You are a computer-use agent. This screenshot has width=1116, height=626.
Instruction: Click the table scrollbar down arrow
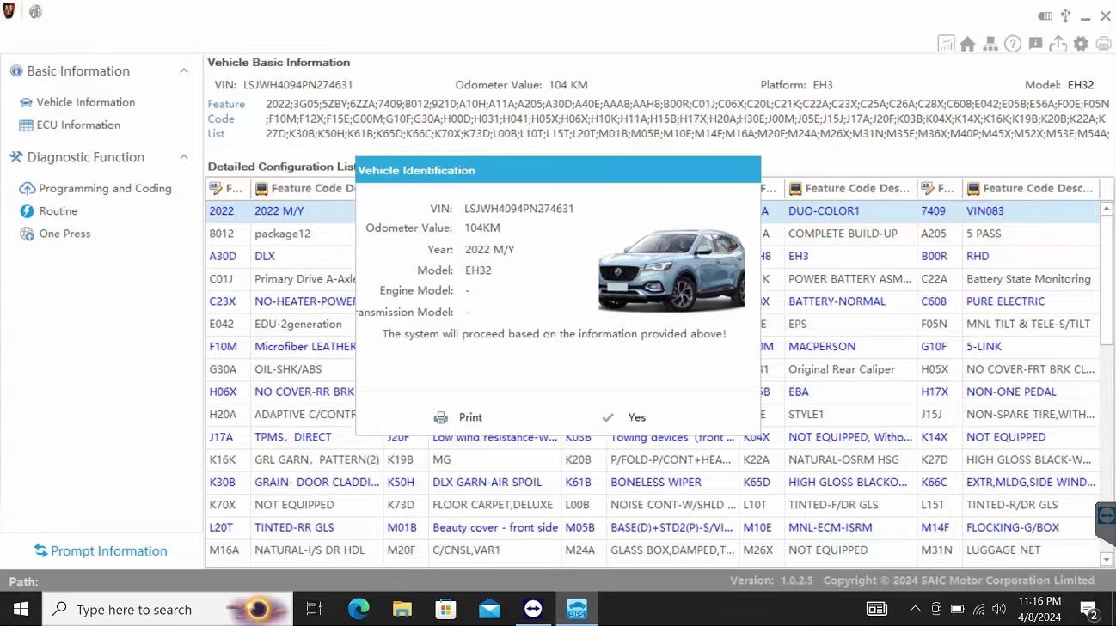(x=1107, y=559)
